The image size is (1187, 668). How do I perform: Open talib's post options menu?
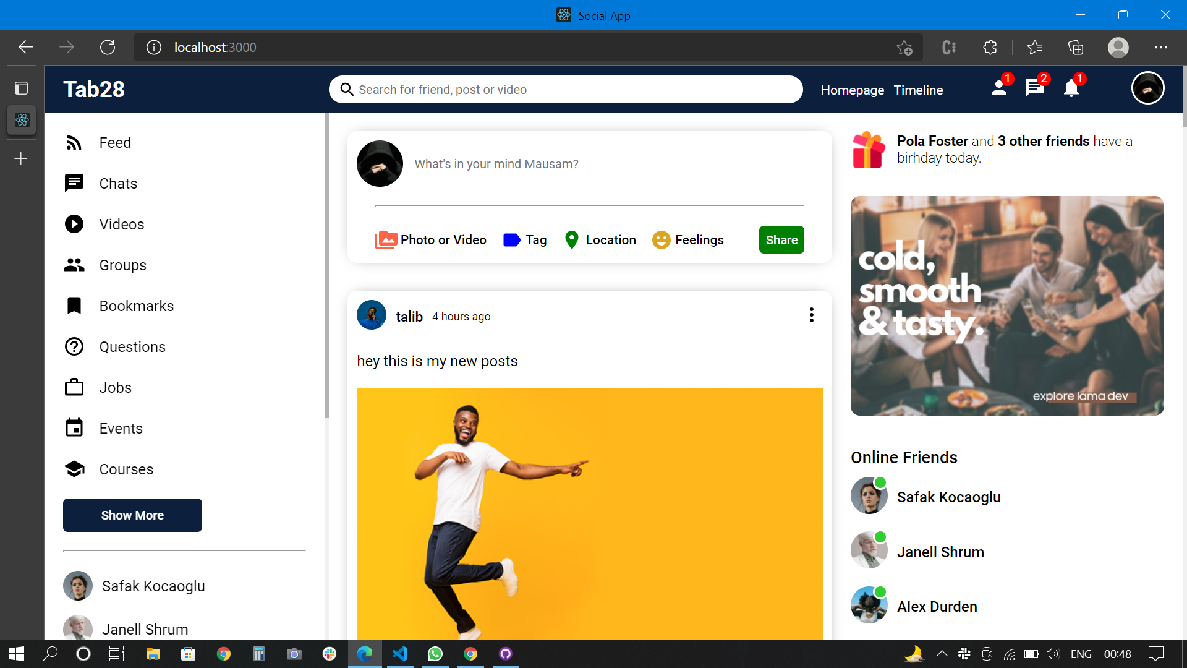(811, 315)
